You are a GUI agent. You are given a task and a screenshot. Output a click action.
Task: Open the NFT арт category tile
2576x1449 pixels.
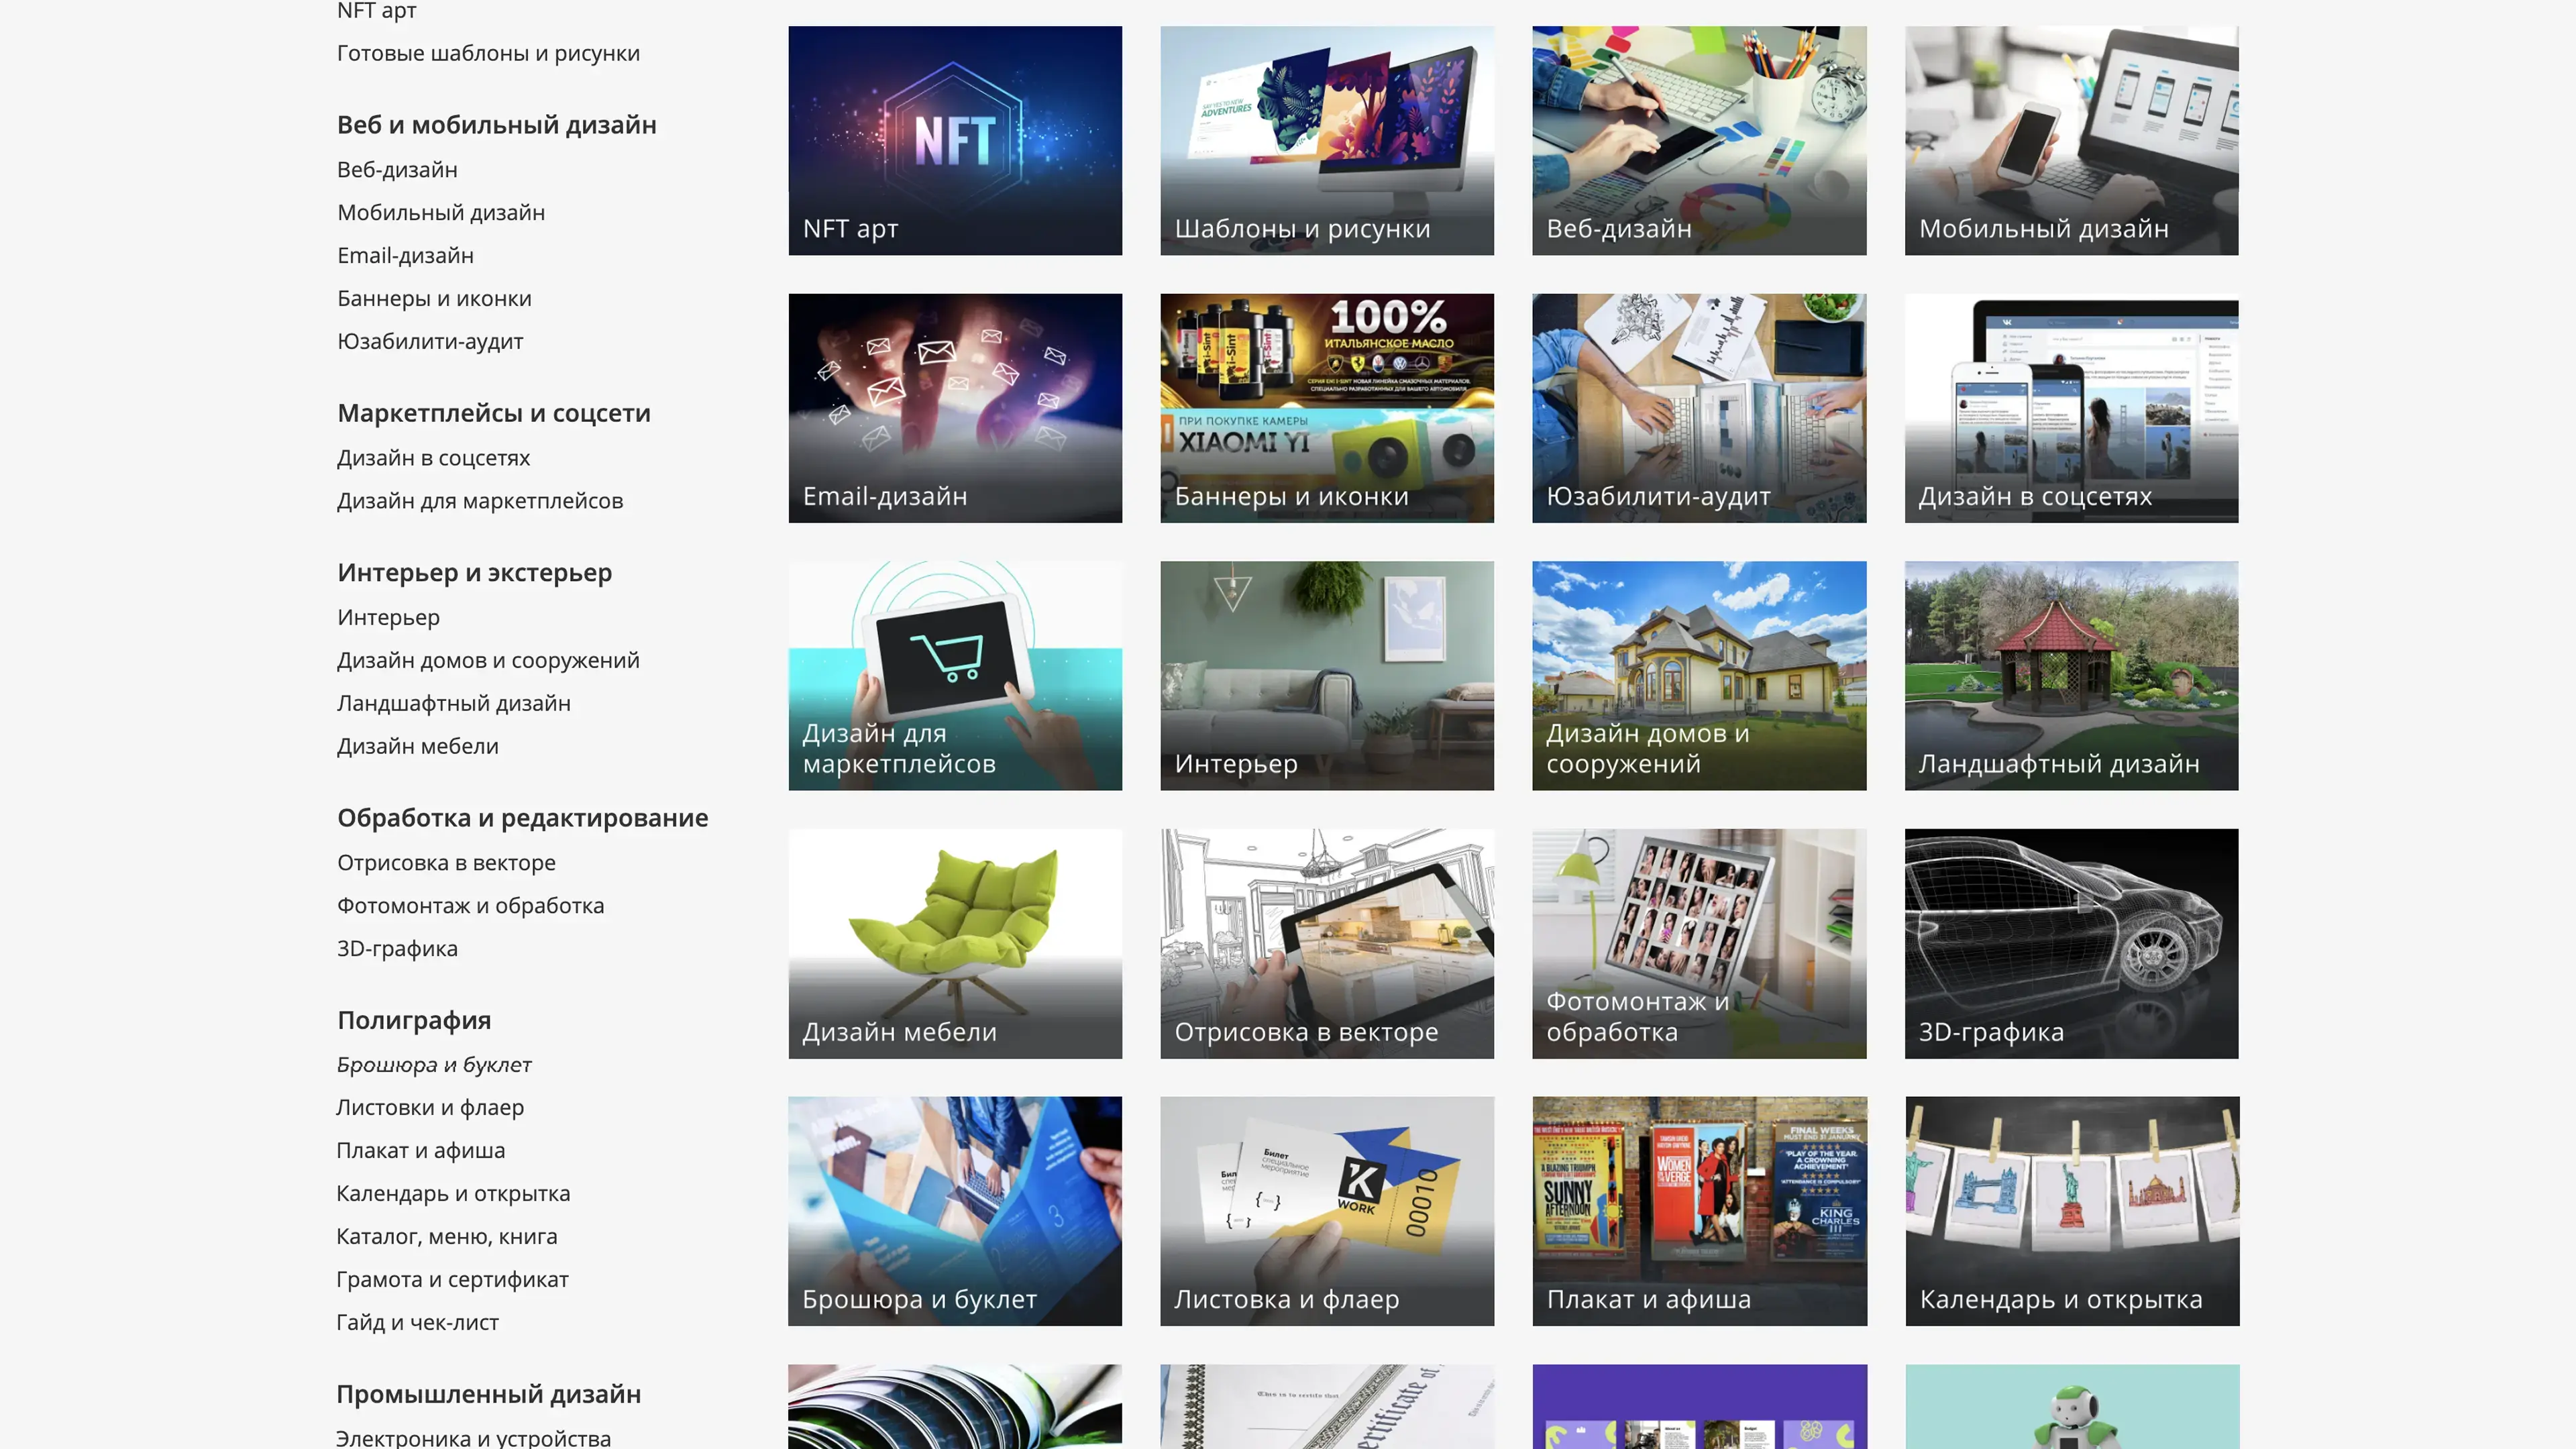point(954,140)
